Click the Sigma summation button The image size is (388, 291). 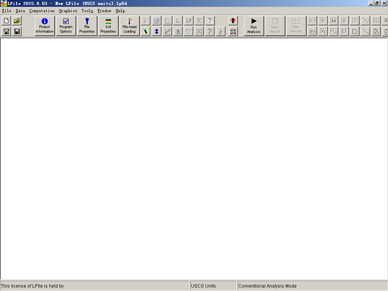pyautogui.click(x=199, y=21)
